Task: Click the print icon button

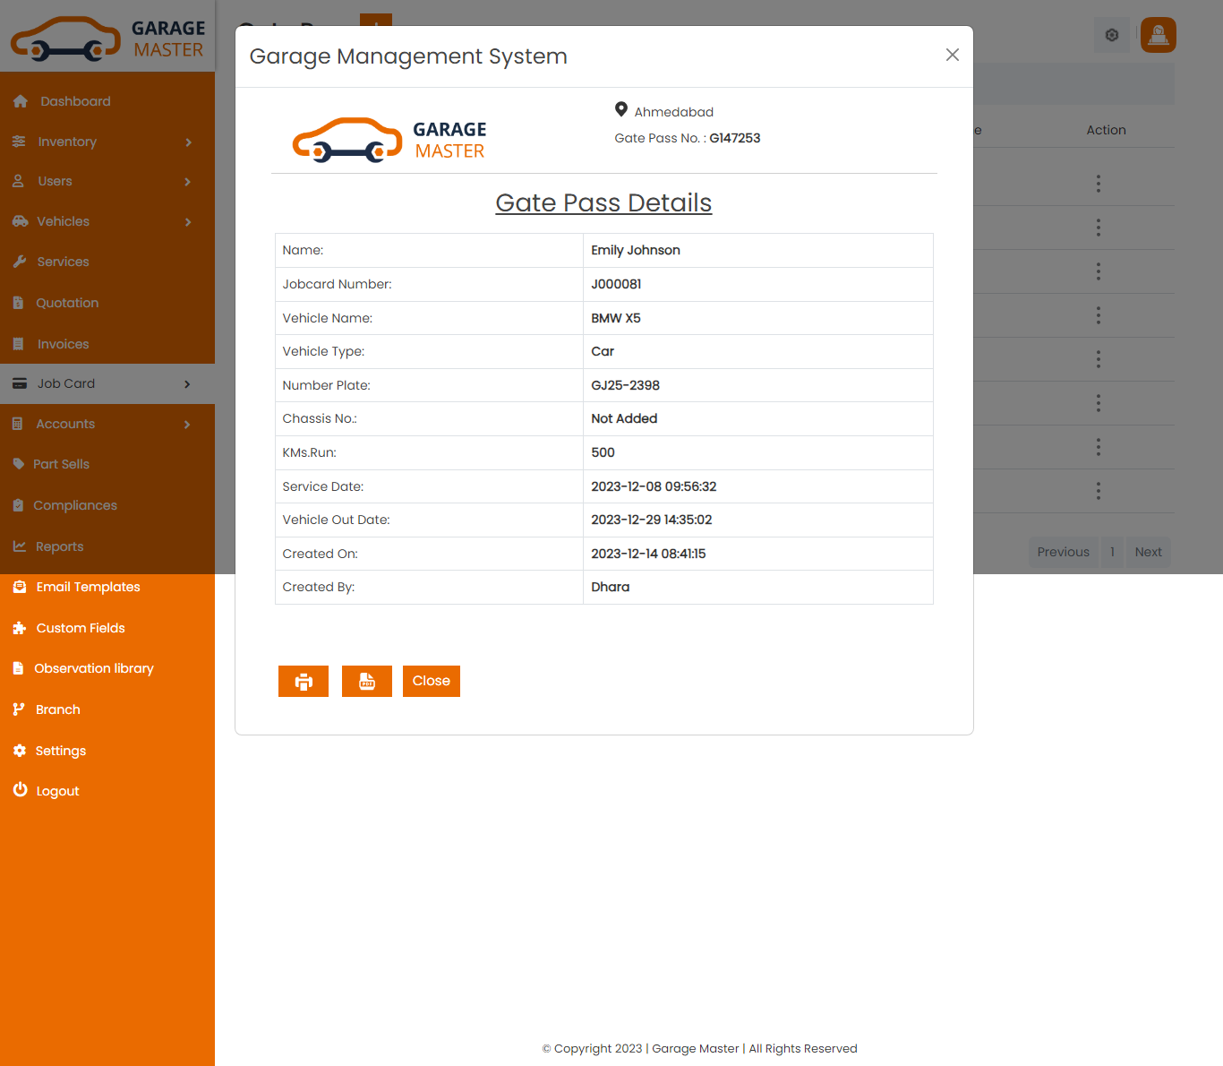Action: point(304,682)
